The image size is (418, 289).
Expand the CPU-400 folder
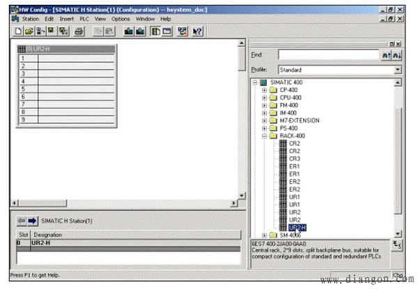pyautogui.click(x=264, y=97)
